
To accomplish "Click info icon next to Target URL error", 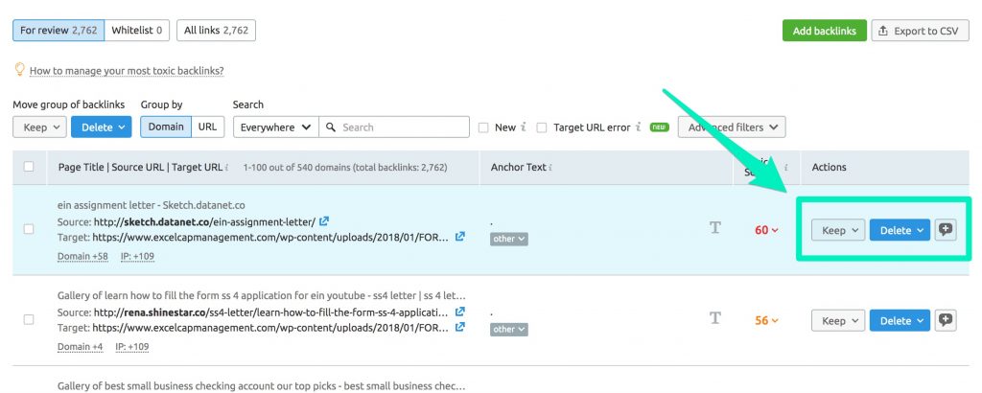I will point(638,127).
